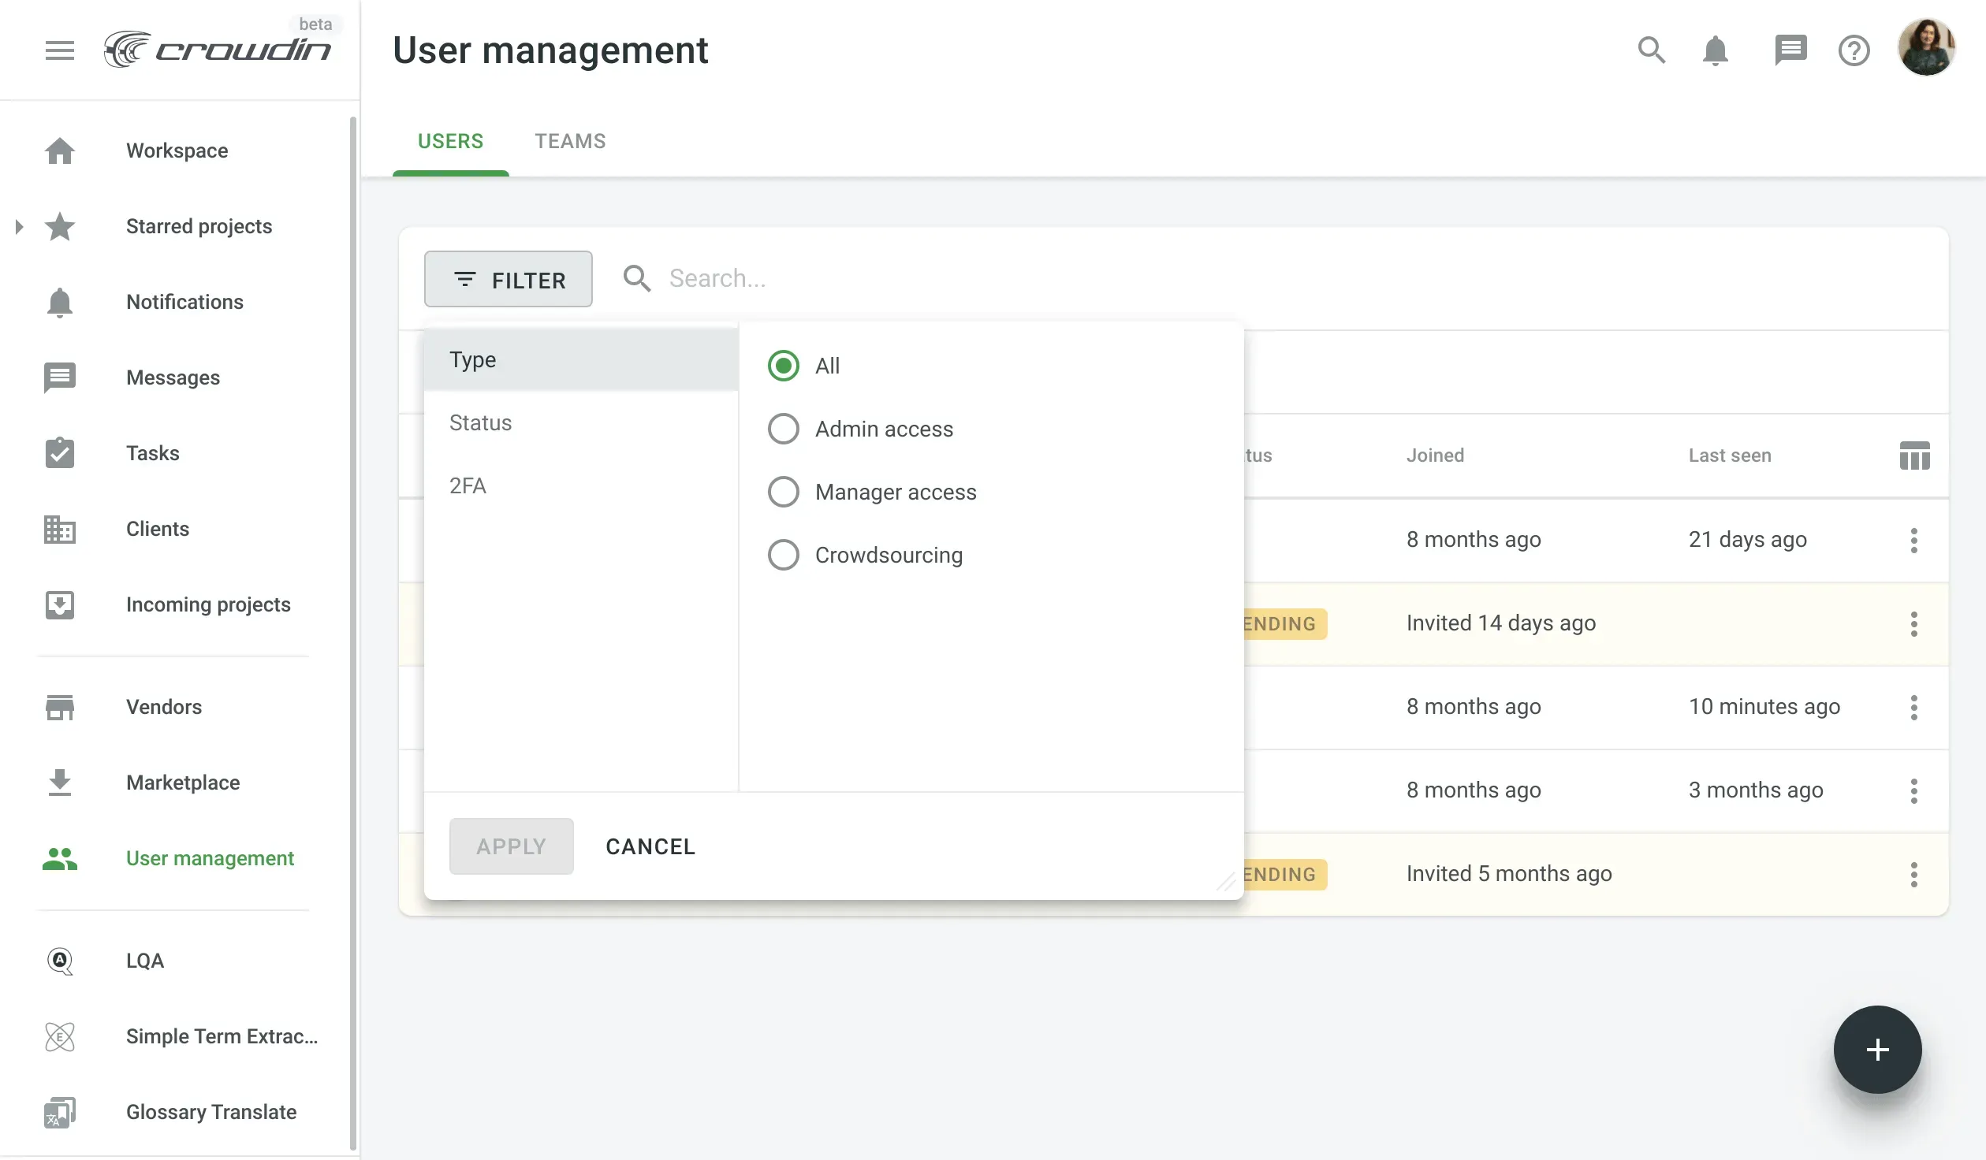This screenshot has height=1160, width=1986.
Task: Select the Admin access filter option
Action: point(783,428)
